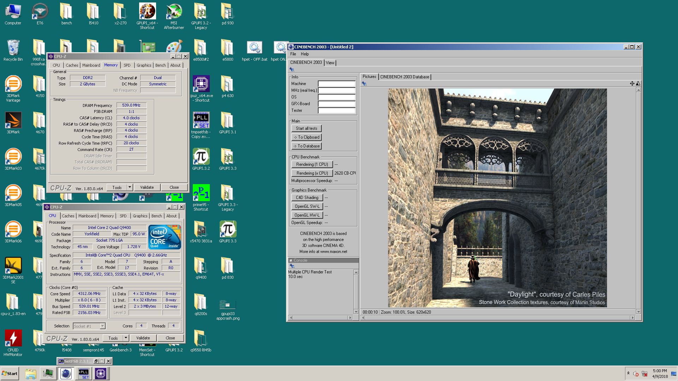This screenshot has width=678, height=381.
Task: Open the Computer desktop icon
Action: click(13, 14)
